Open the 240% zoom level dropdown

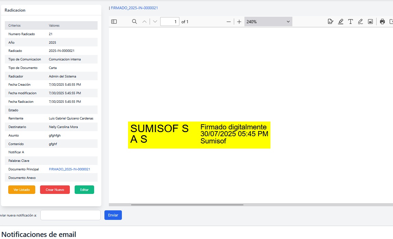268,22
